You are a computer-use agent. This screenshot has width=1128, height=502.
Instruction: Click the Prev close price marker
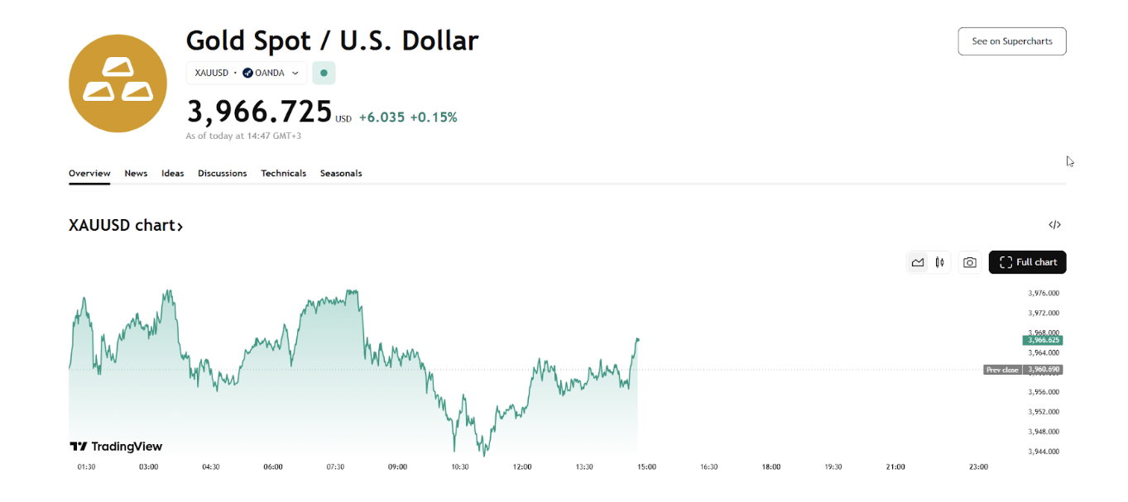pos(1023,370)
